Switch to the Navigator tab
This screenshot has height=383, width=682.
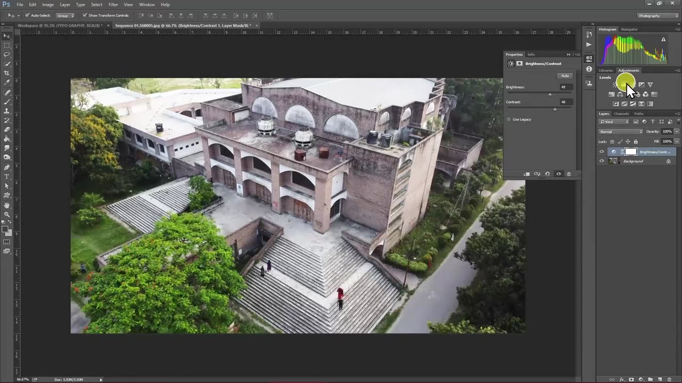629,29
